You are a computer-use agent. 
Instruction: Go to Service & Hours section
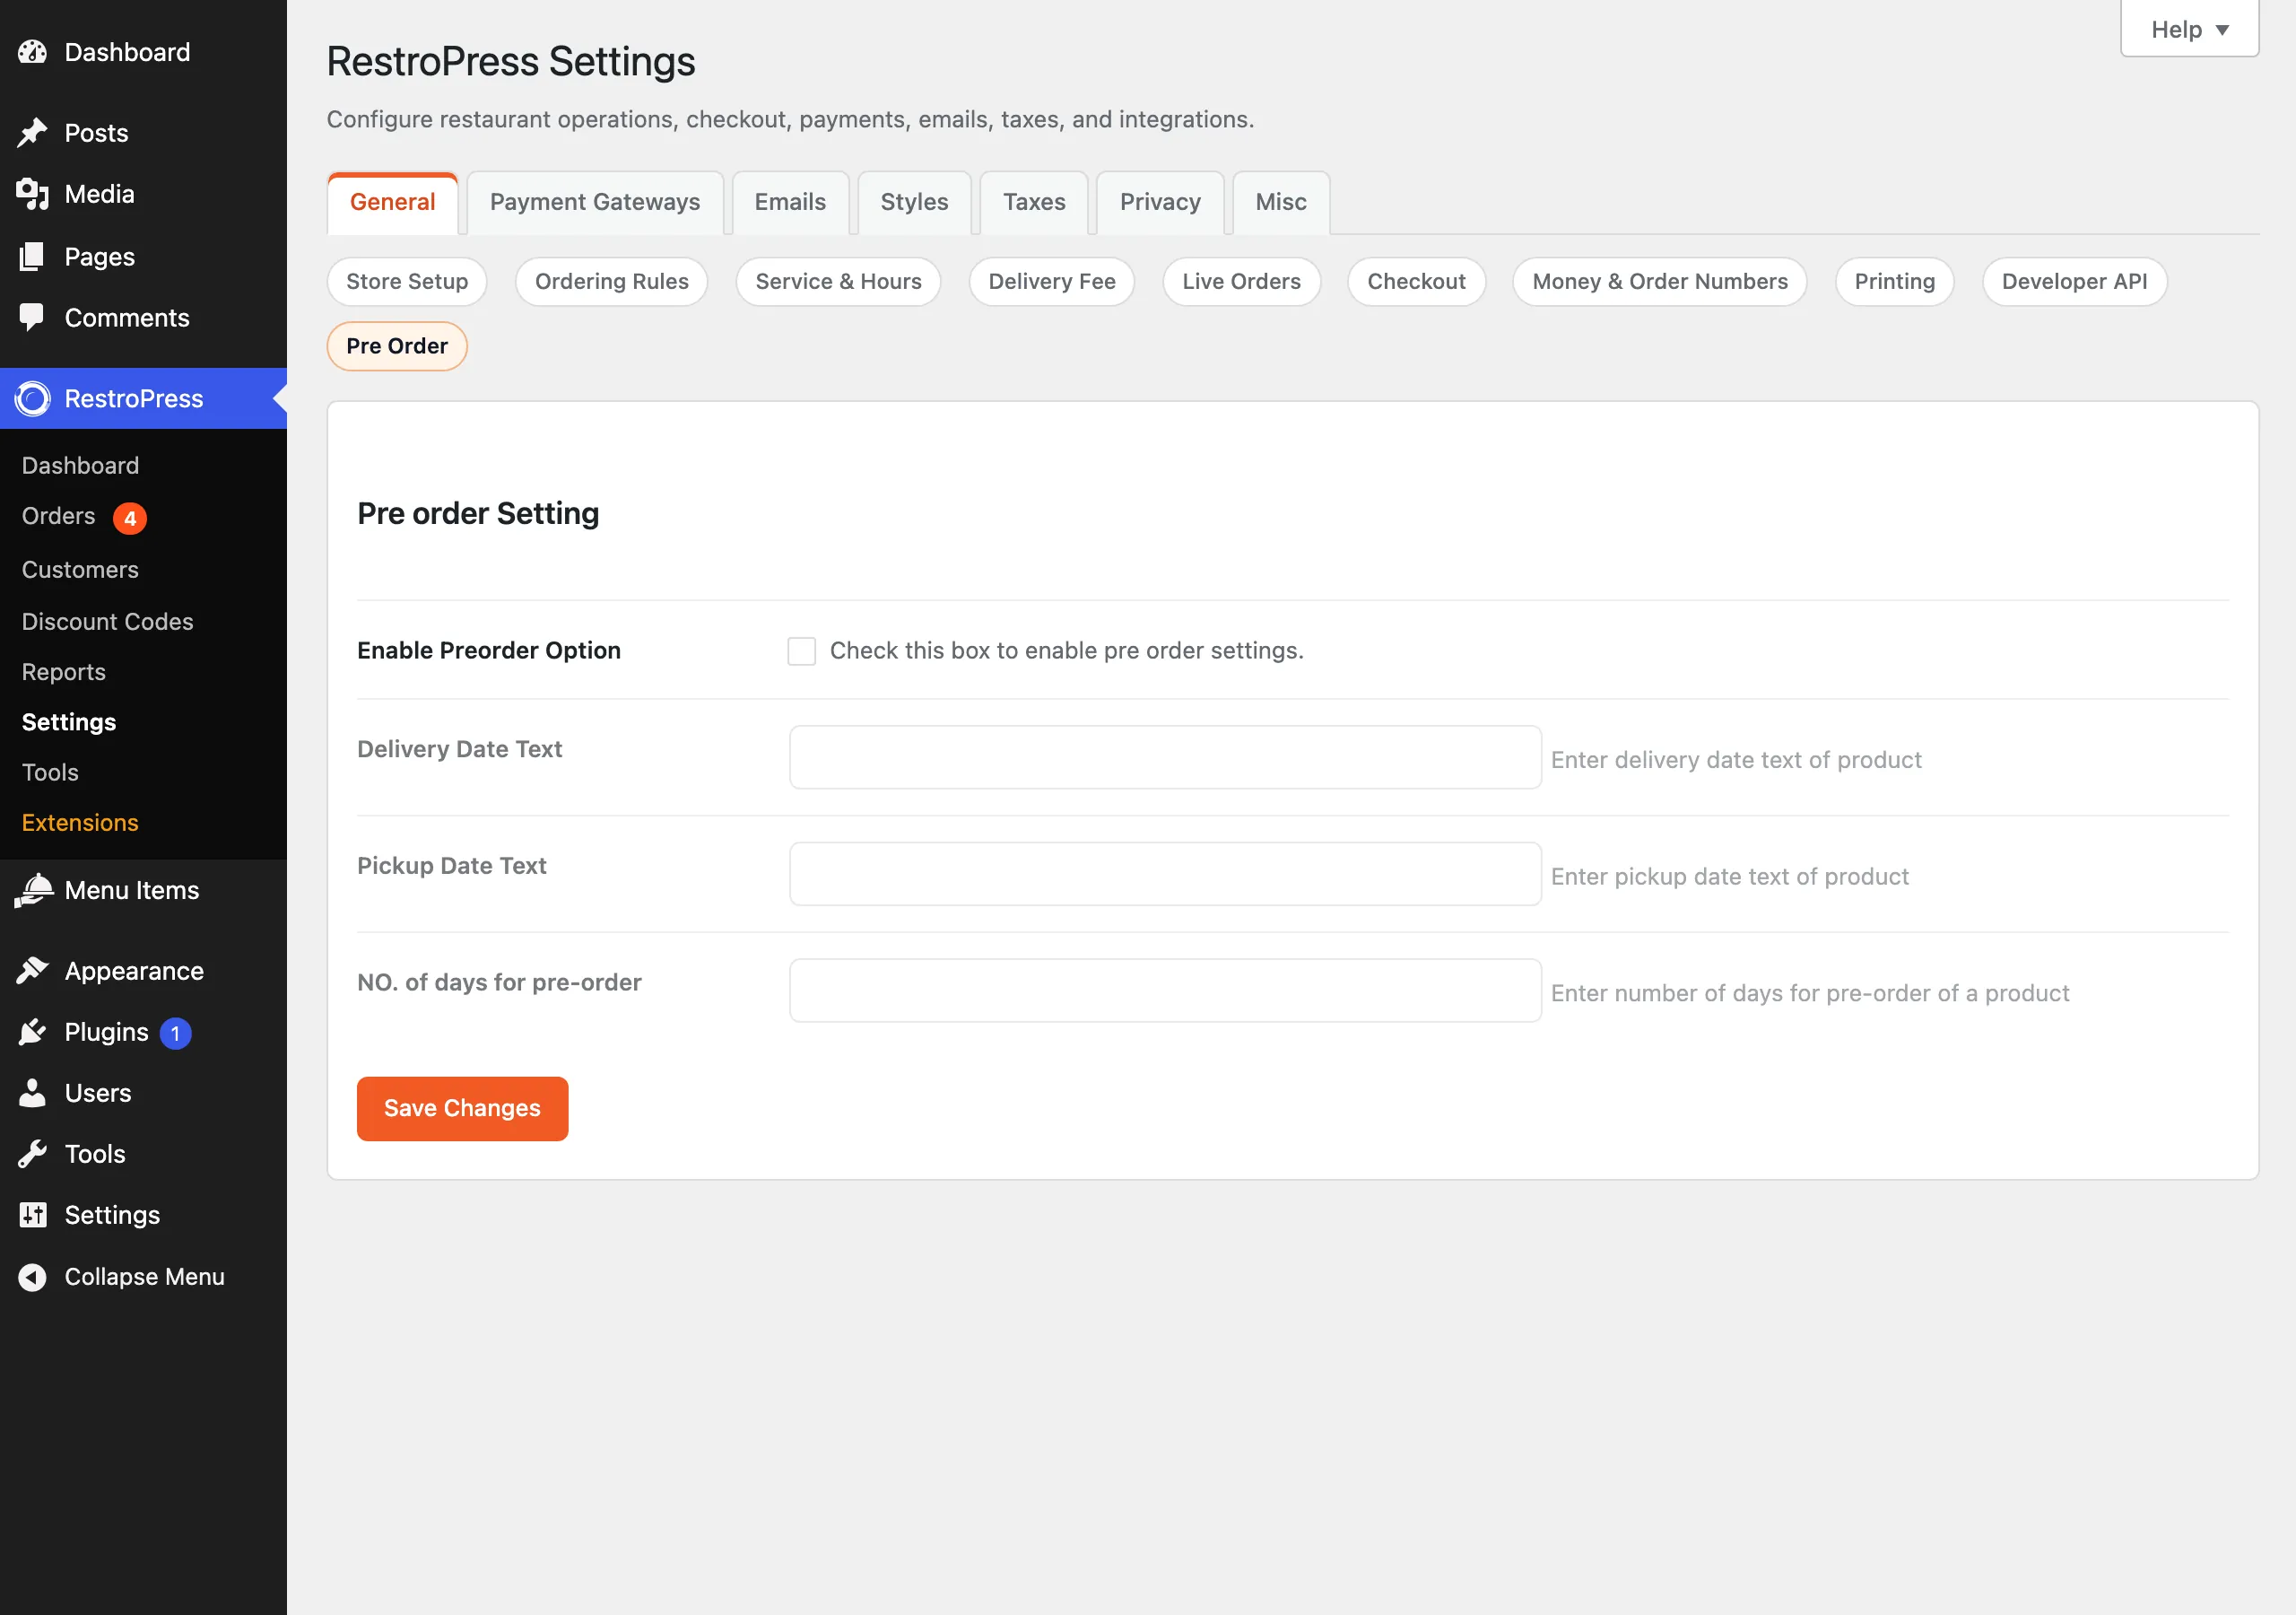[838, 282]
